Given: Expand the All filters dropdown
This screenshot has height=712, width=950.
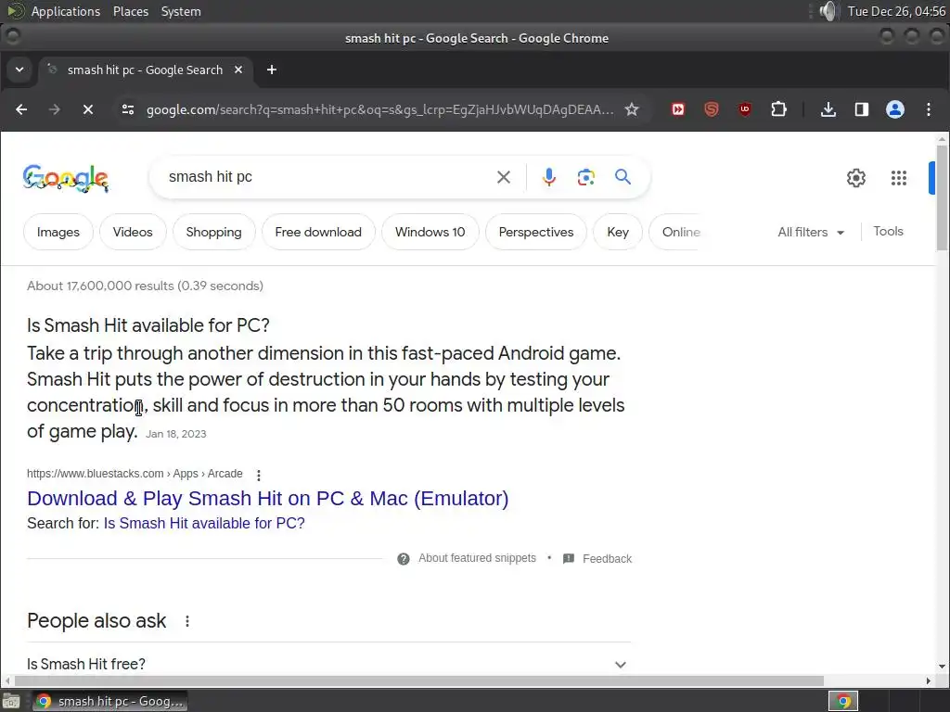Looking at the screenshot, I should (811, 233).
